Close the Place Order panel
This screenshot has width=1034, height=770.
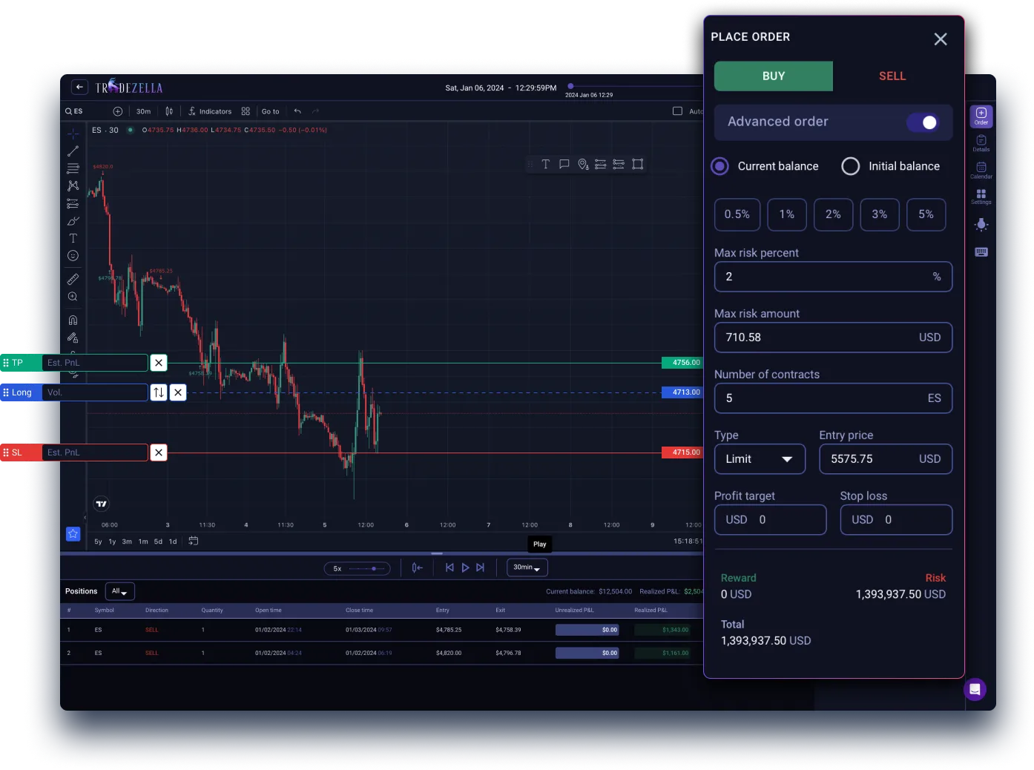pyautogui.click(x=941, y=39)
